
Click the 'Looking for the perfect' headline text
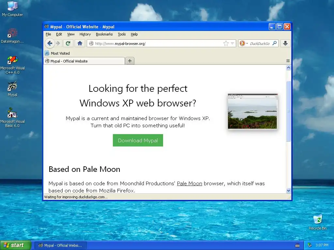(138, 89)
